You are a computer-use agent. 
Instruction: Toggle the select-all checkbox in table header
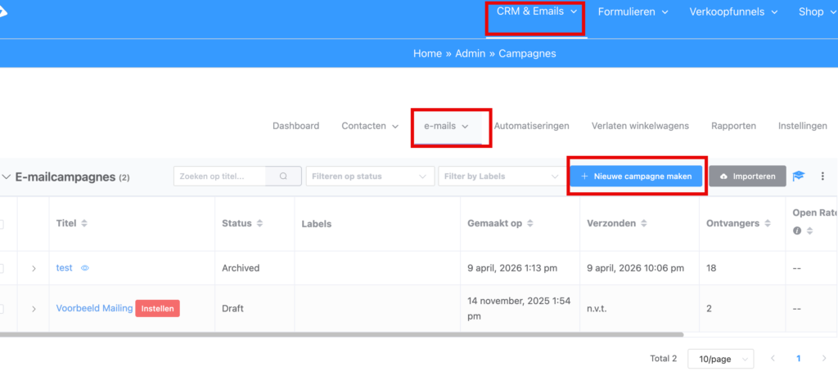(2, 223)
